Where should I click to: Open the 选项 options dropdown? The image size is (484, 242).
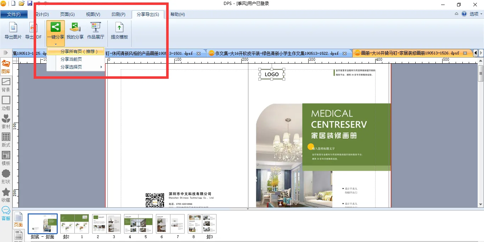click(476, 14)
